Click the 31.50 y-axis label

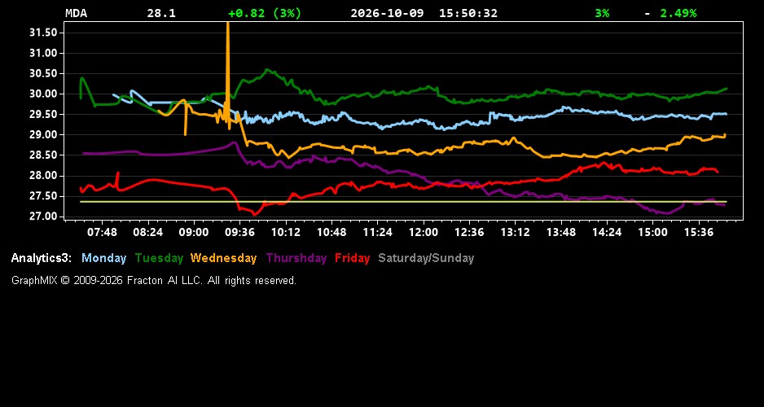point(44,33)
